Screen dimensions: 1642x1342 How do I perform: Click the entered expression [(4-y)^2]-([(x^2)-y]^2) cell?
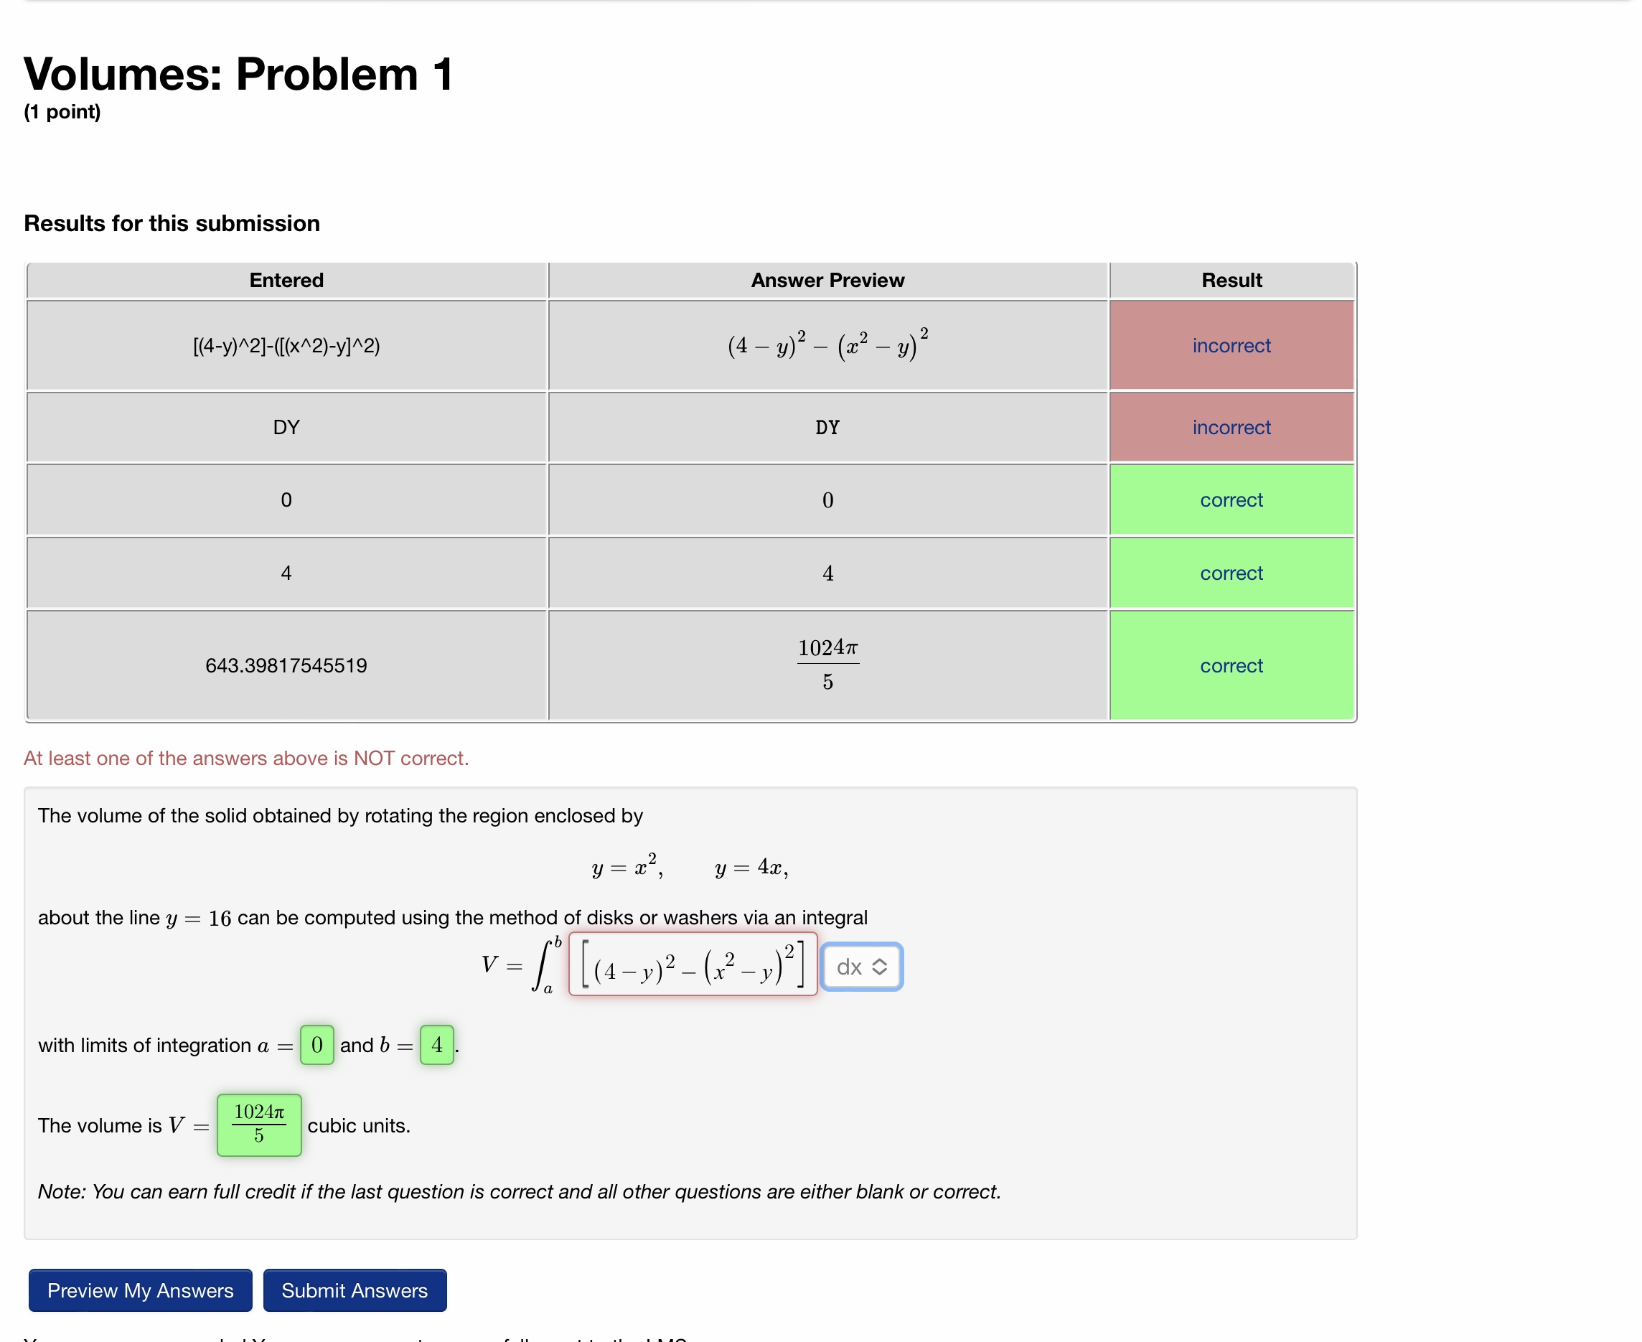click(286, 346)
